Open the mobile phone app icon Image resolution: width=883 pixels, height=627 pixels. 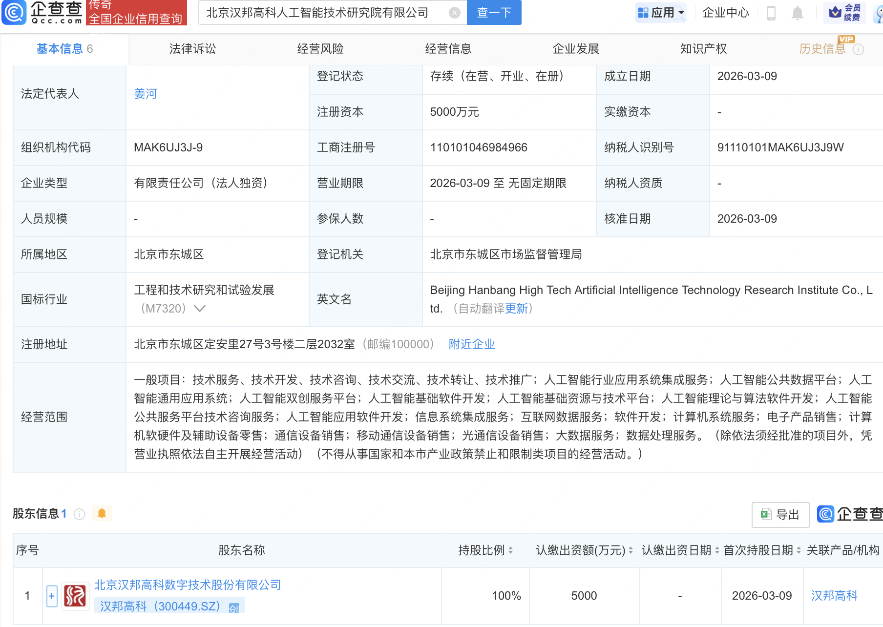[x=771, y=13]
